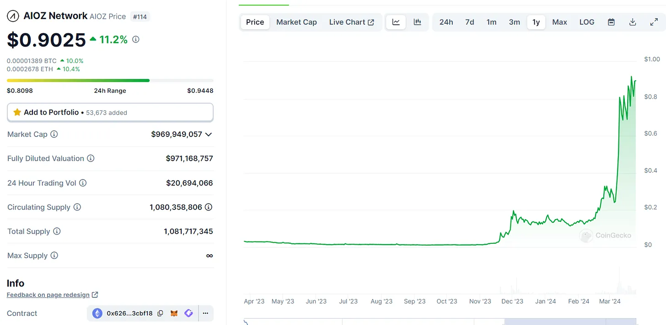
Task: Open info icon next to 1,080,358,806 value
Action: point(209,207)
